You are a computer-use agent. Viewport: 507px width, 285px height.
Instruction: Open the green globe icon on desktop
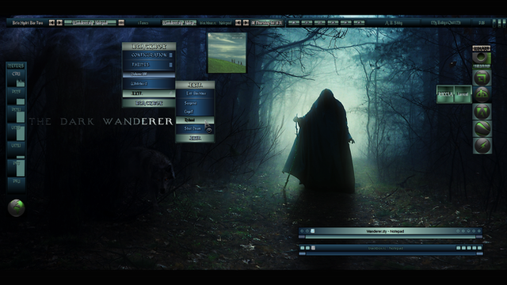tap(16, 207)
